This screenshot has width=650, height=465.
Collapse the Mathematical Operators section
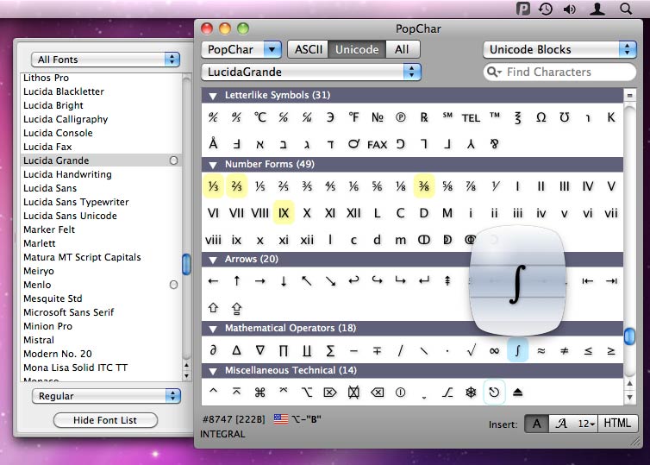[213, 329]
